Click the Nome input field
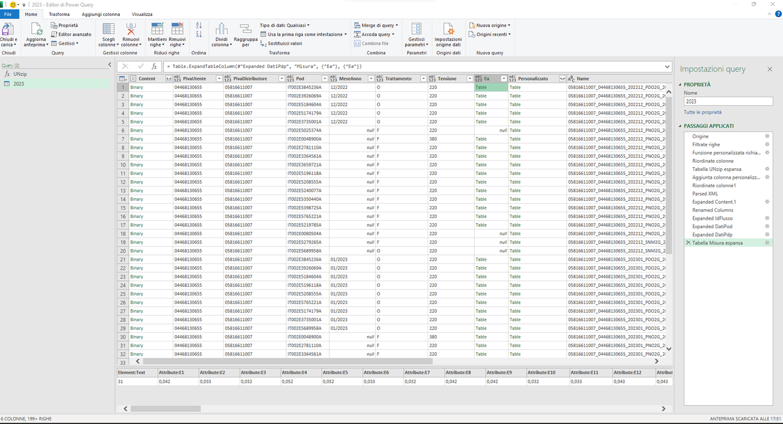 pos(728,102)
